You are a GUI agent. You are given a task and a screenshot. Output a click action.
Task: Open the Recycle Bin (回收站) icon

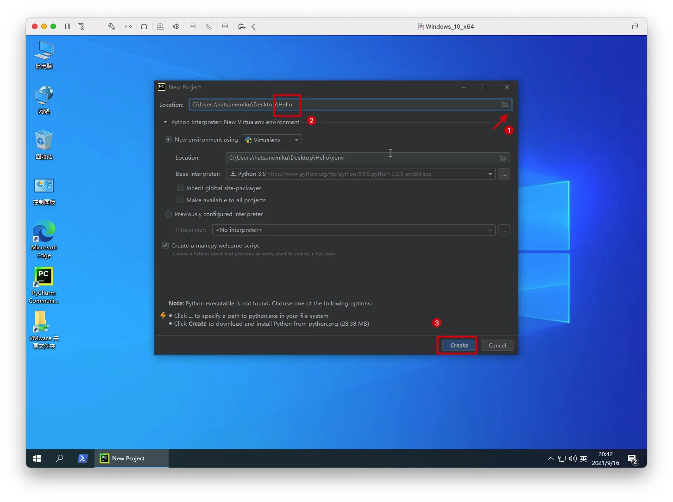point(44,145)
